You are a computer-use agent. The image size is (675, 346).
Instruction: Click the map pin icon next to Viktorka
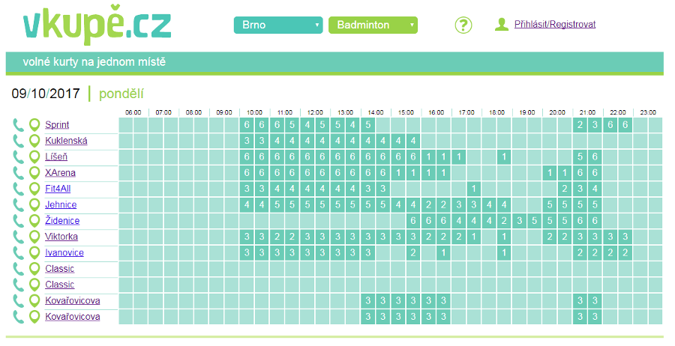34,237
